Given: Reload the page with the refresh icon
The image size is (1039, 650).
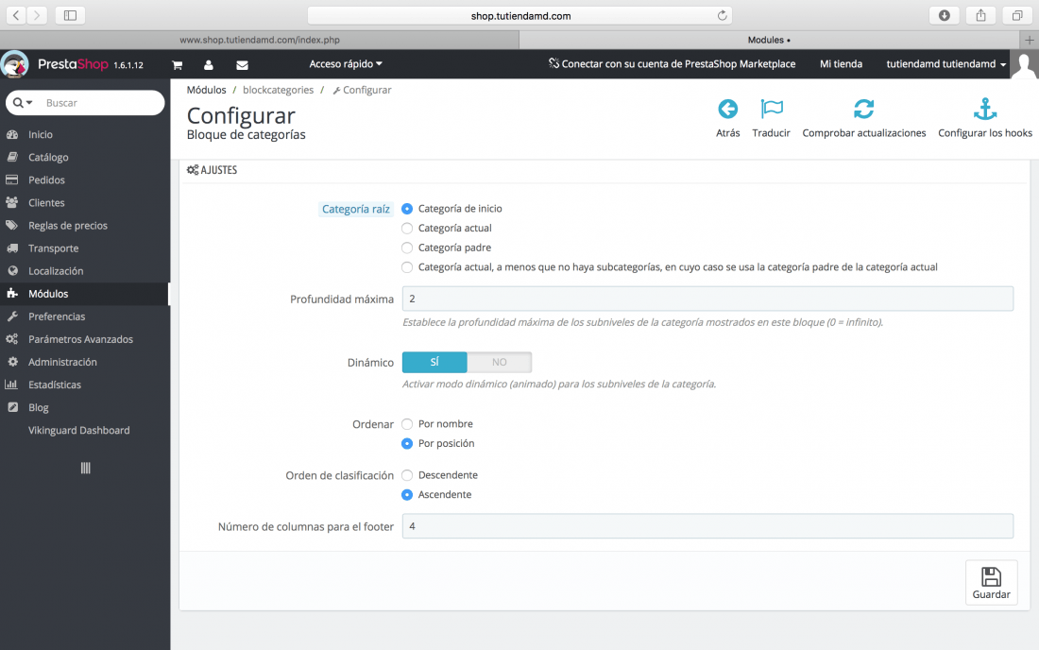Looking at the screenshot, I should [x=723, y=15].
